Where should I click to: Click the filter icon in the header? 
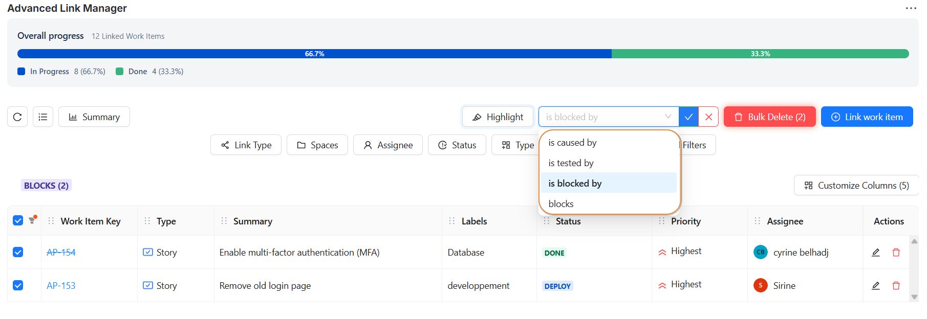pos(32,220)
